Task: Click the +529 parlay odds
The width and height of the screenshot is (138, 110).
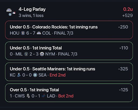Action: click(127, 15)
